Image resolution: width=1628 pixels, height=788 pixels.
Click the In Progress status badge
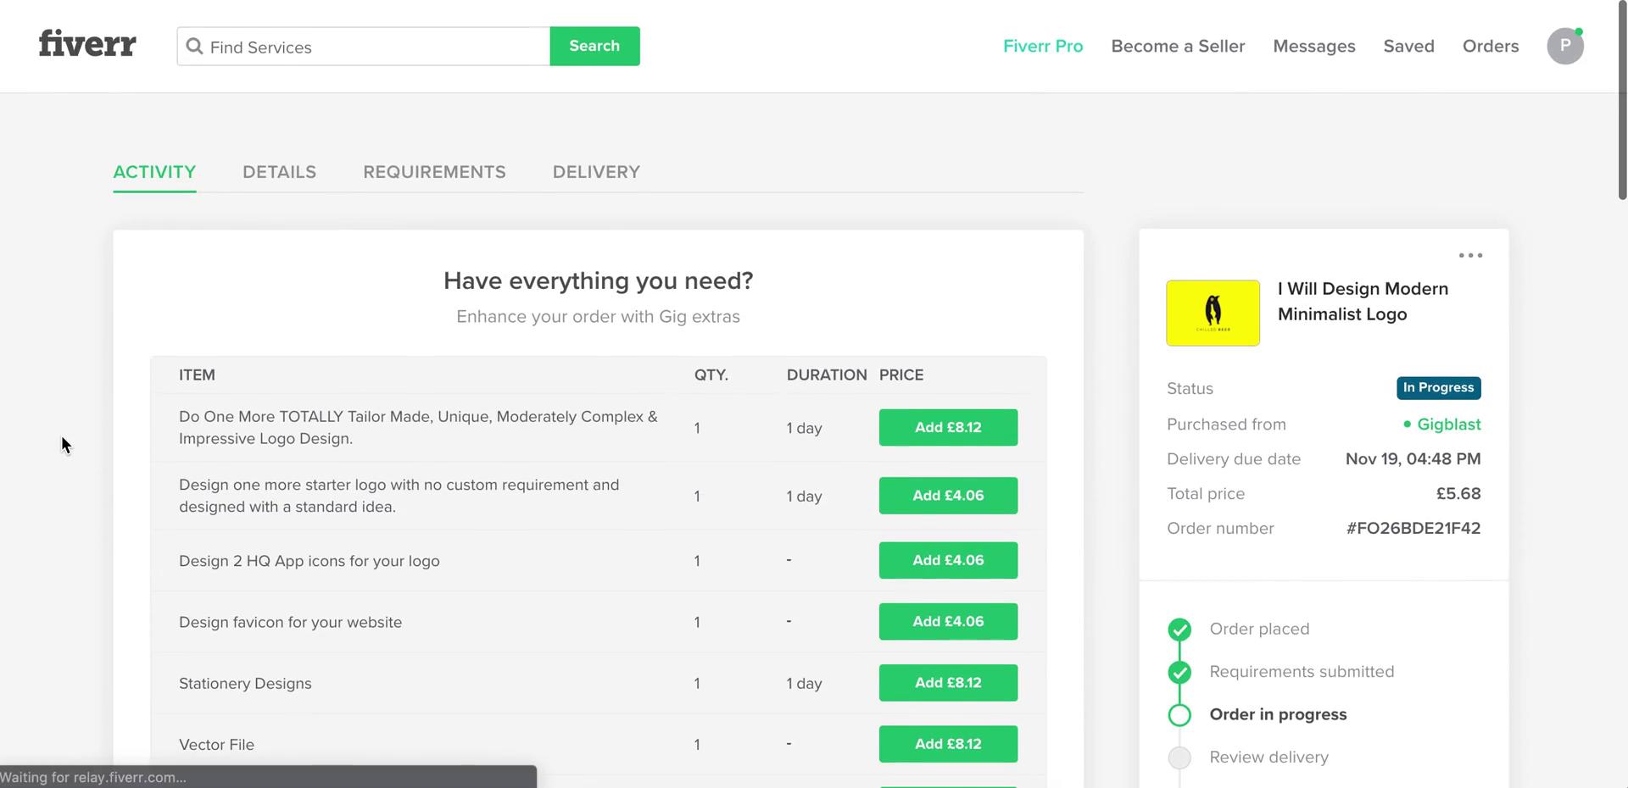(x=1439, y=388)
